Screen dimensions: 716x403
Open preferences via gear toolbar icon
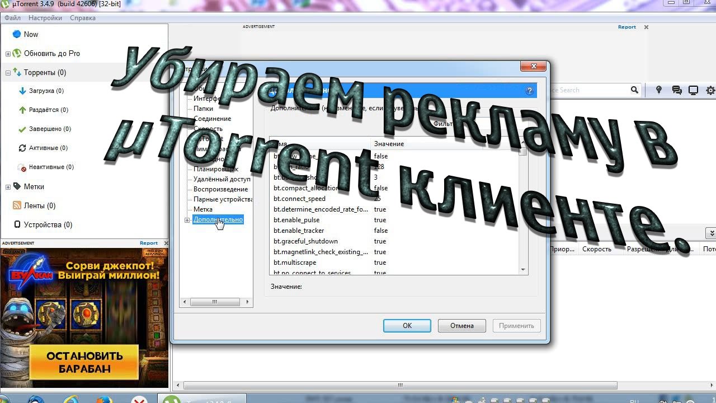[x=710, y=90]
